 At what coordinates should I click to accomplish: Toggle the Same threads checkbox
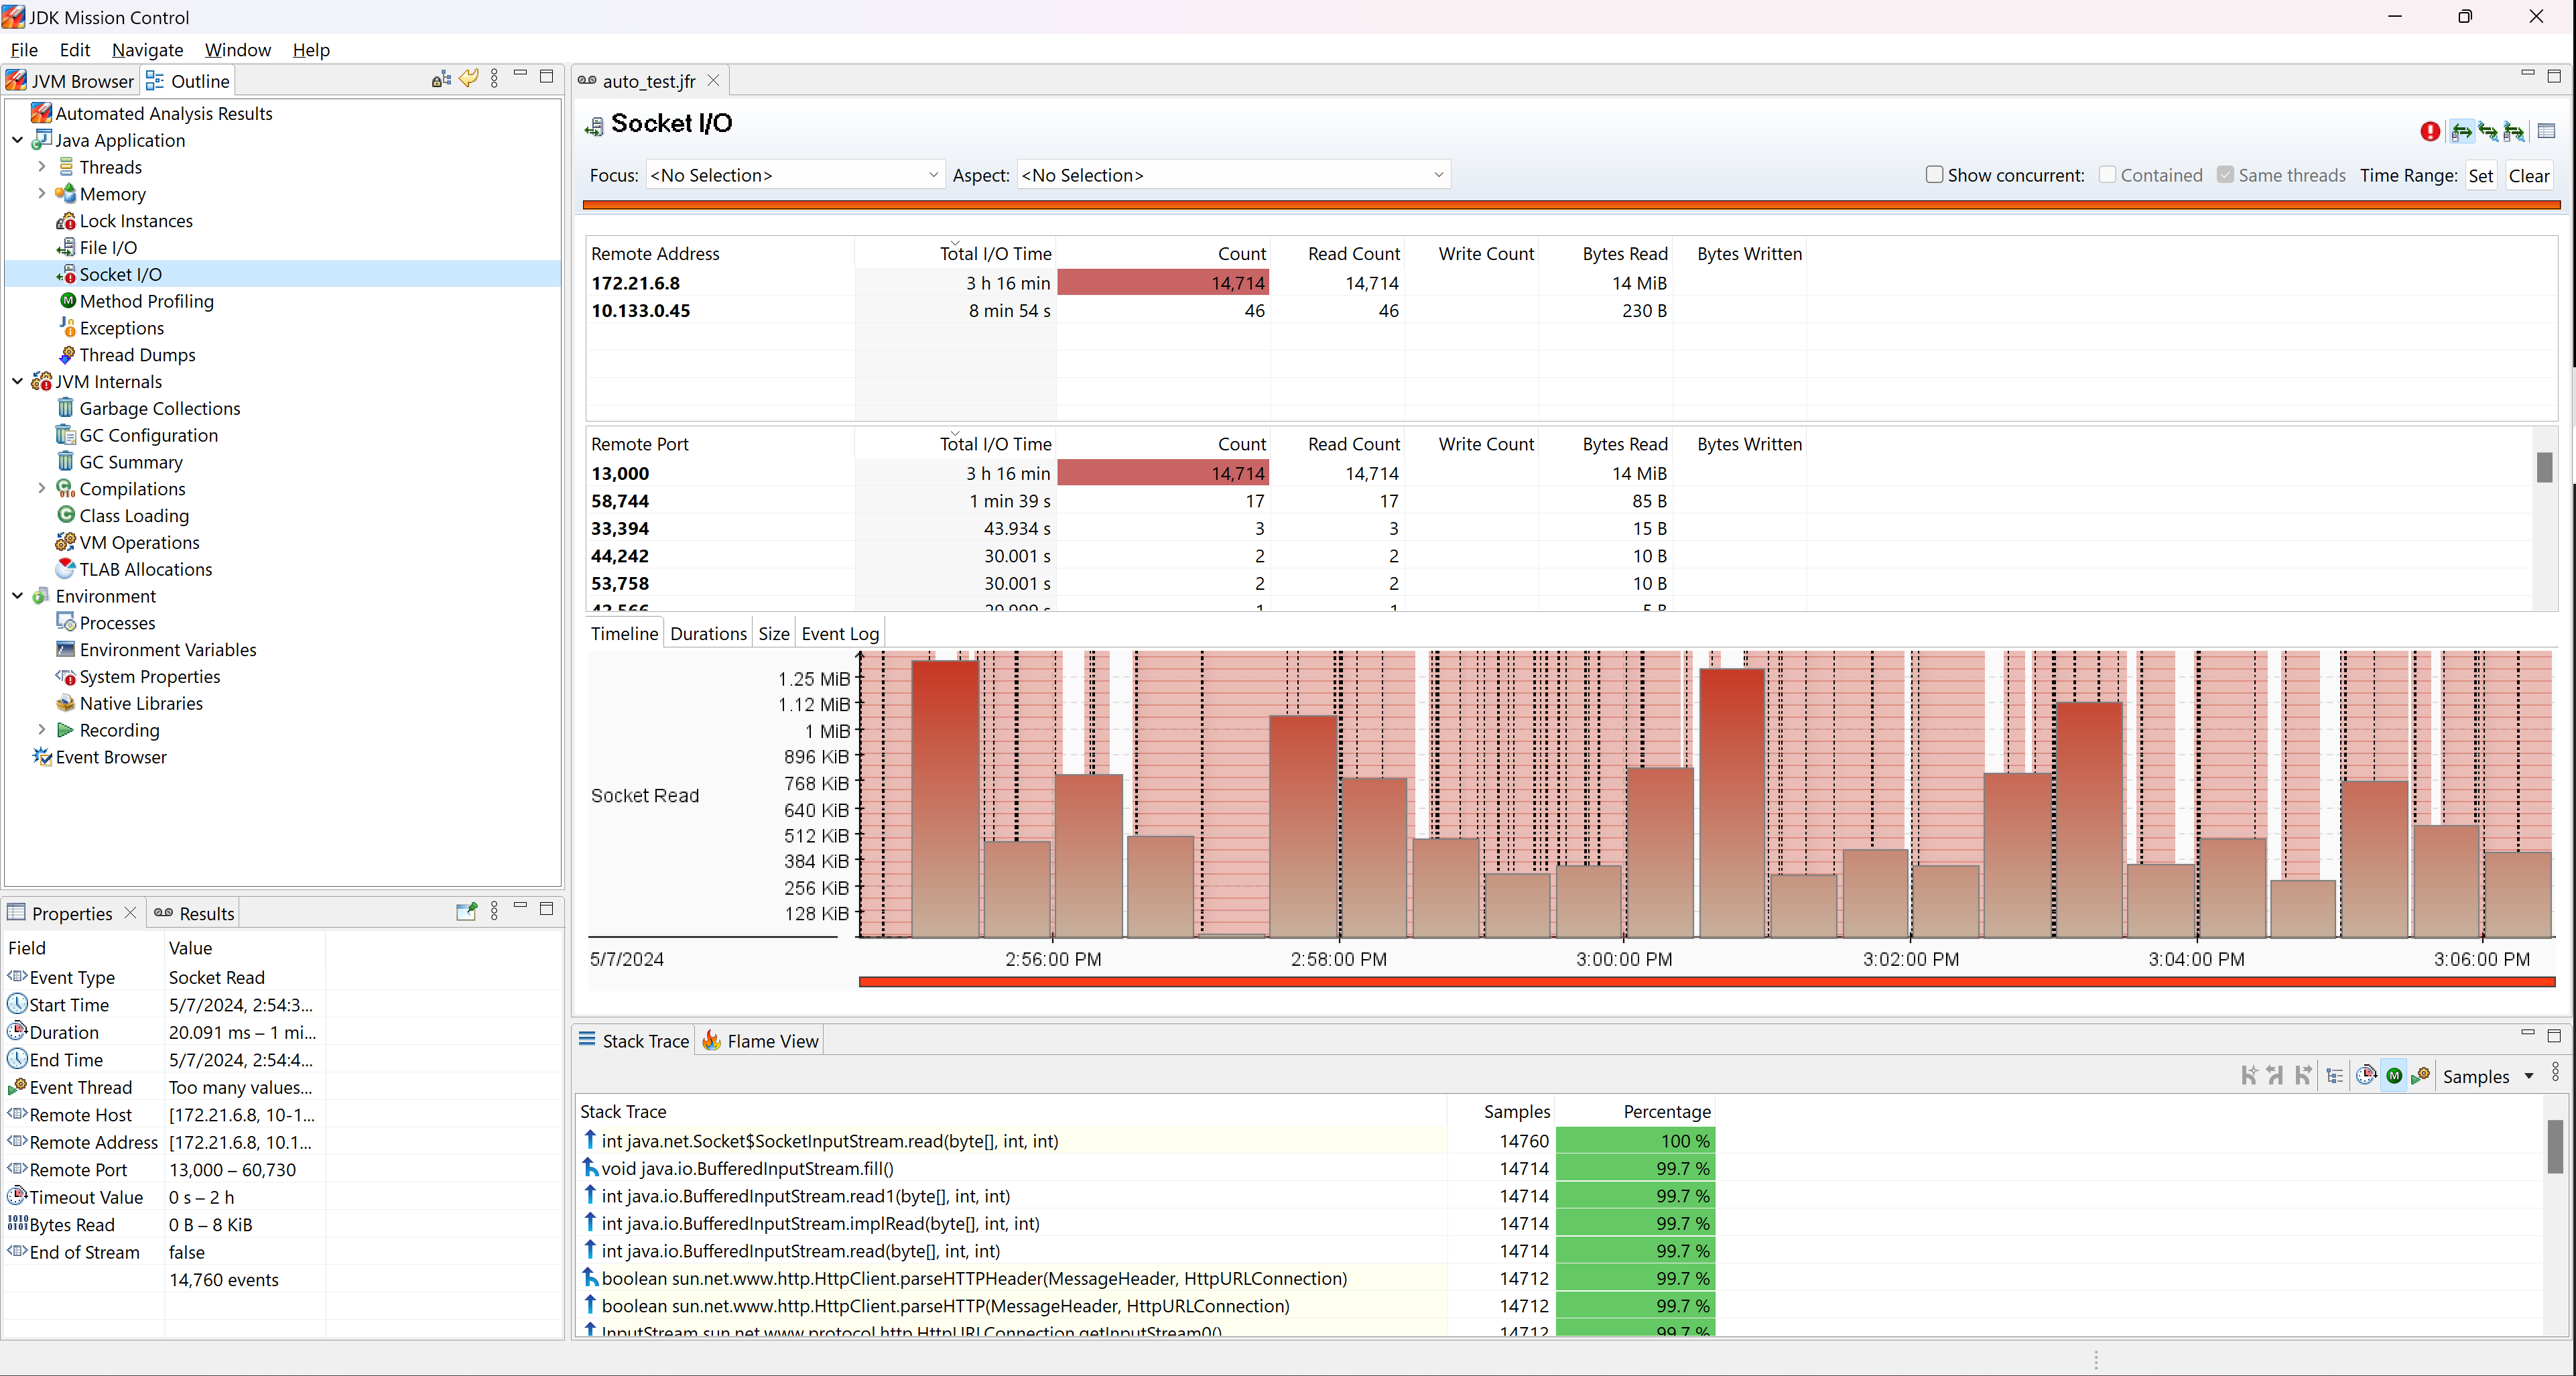point(2225,175)
